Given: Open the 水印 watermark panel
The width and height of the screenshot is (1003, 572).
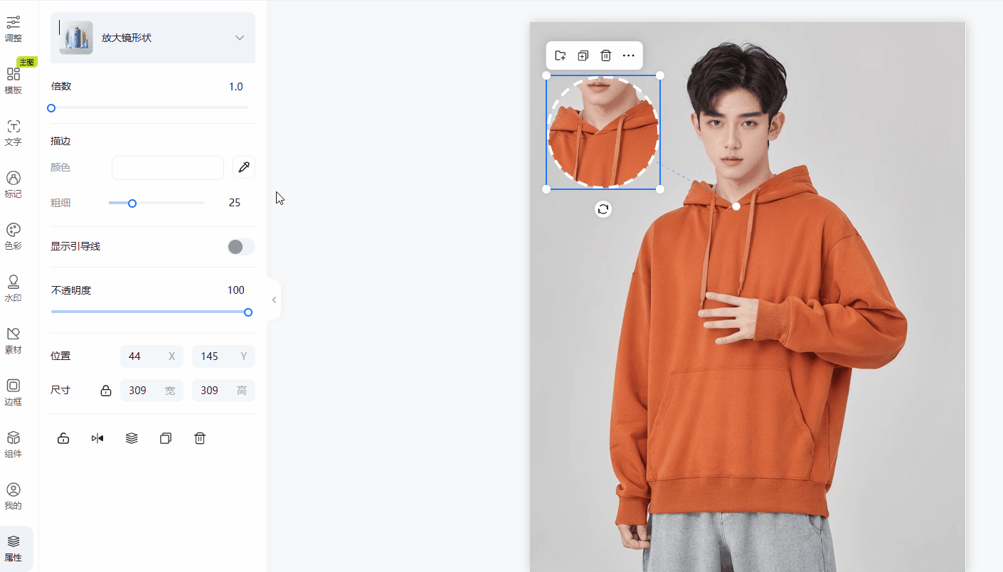Looking at the screenshot, I should tap(14, 289).
